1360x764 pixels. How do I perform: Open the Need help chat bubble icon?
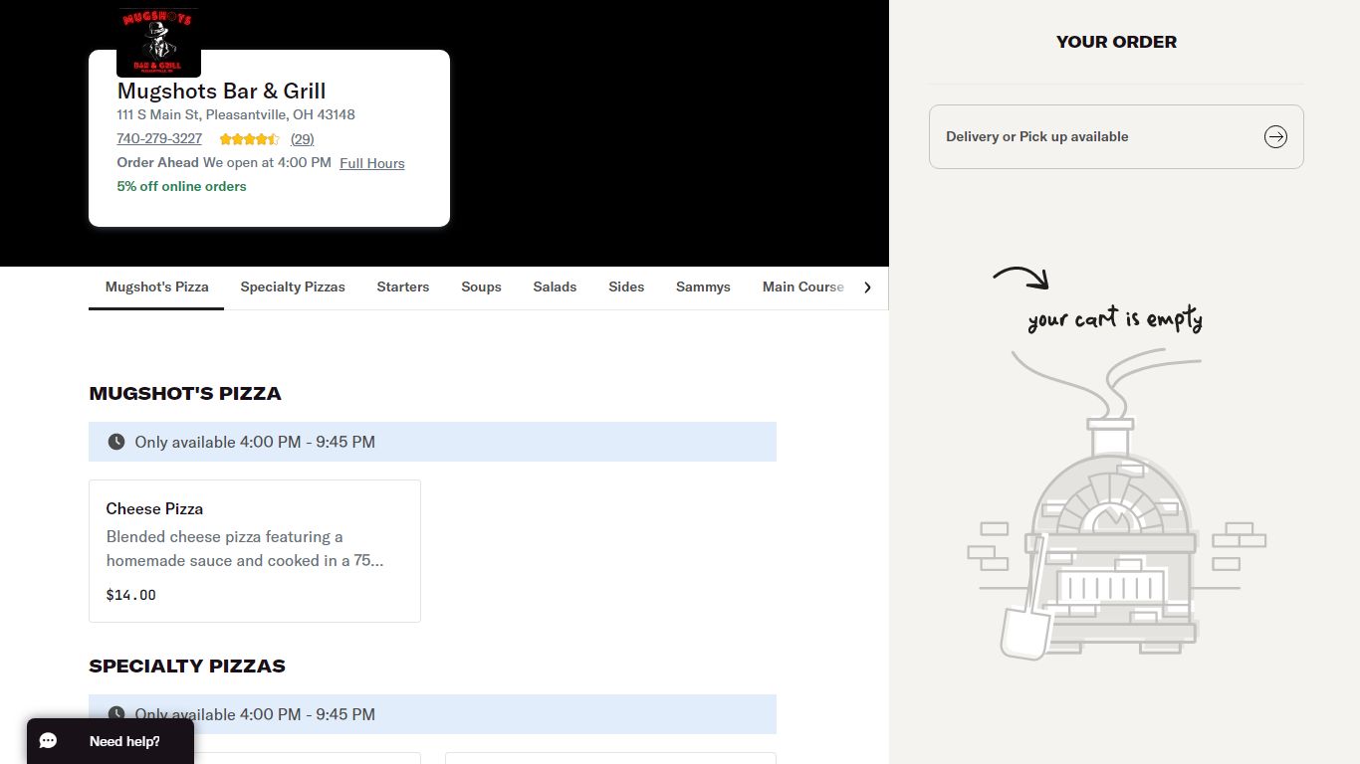click(48, 741)
